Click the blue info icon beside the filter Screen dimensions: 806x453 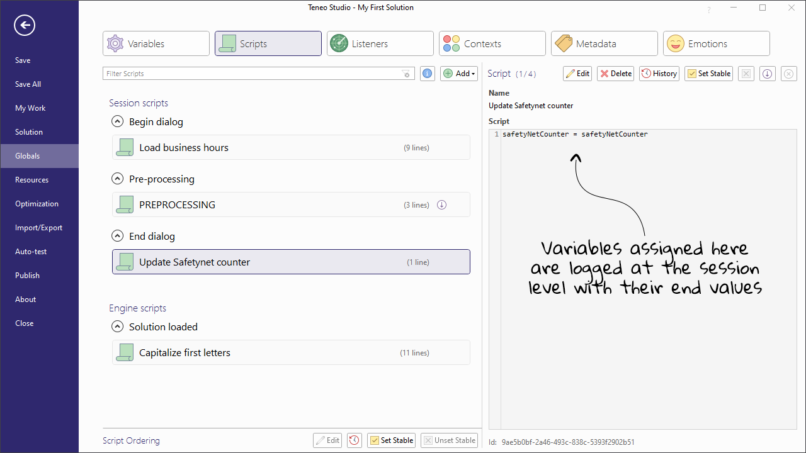pos(427,73)
